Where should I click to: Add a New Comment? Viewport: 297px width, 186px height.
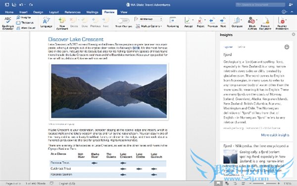tap(62, 23)
